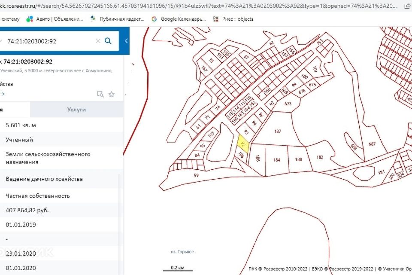Clear the cadastral number search field
Image resolution: width=412 pixels, height=275 pixels.
98,41
